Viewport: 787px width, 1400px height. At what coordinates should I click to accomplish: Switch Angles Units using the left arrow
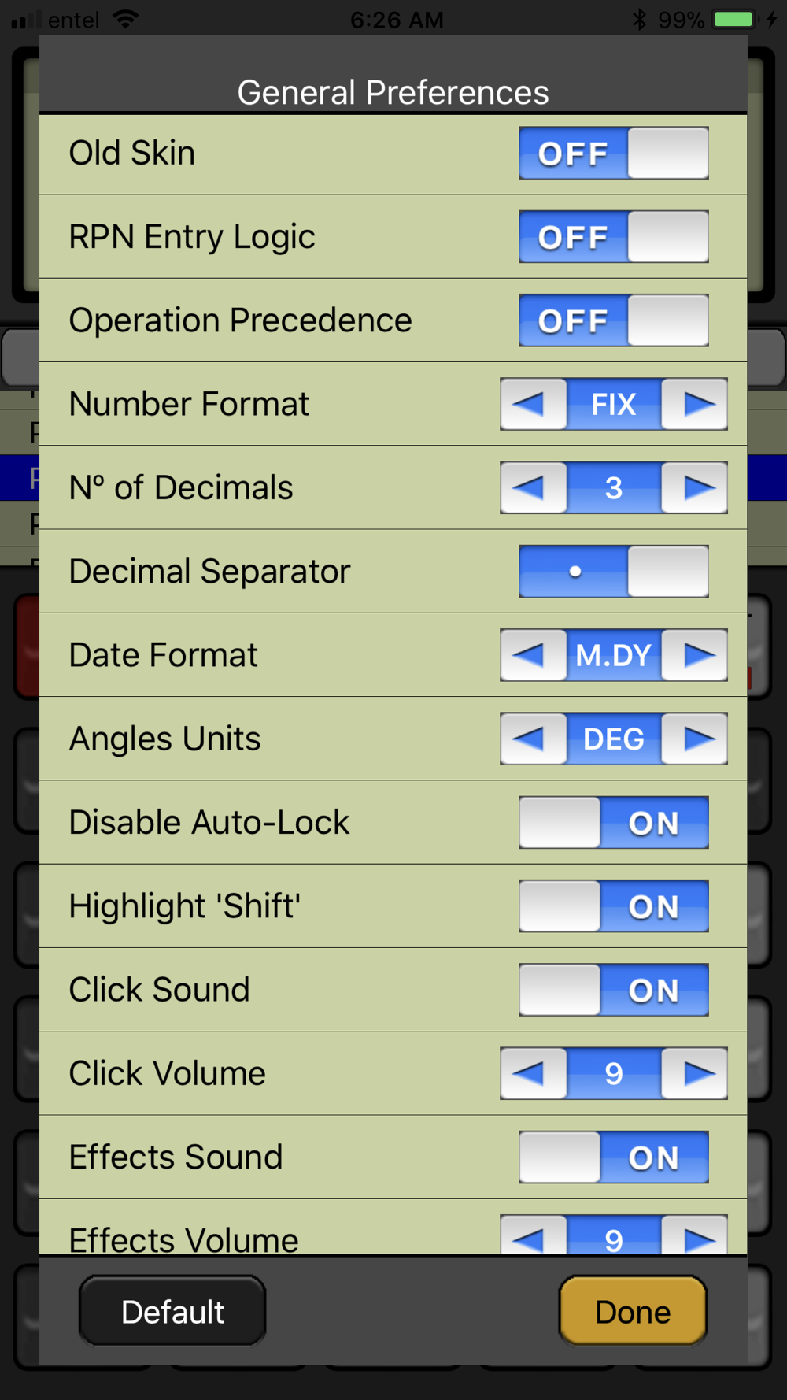click(533, 739)
